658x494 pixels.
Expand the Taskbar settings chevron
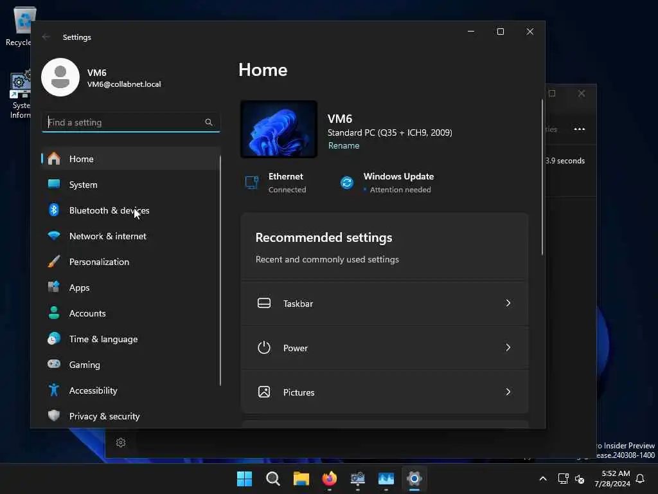click(508, 303)
